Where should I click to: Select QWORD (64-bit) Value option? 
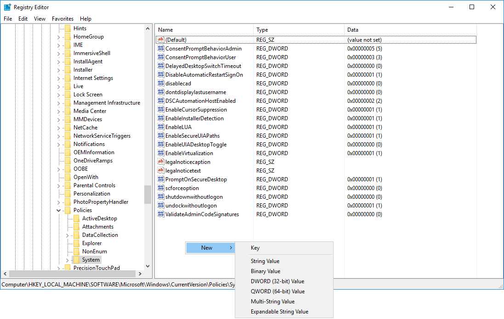point(284,291)
